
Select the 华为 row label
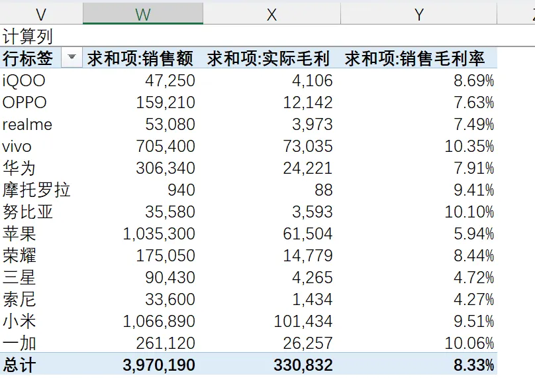point(19,168)
